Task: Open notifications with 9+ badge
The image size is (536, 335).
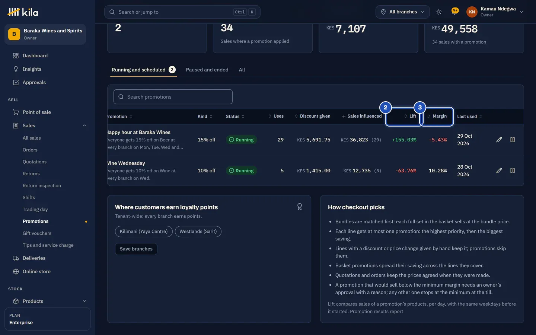Action: tap(454, 12)
